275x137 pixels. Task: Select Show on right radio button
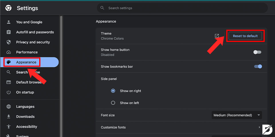pos(113,91)
